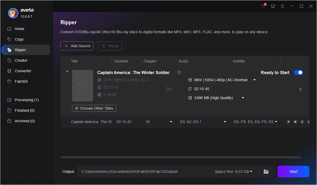View the Finished (0) tasks
This screenshot has height=185, width=317.
[x=26, y=111]
